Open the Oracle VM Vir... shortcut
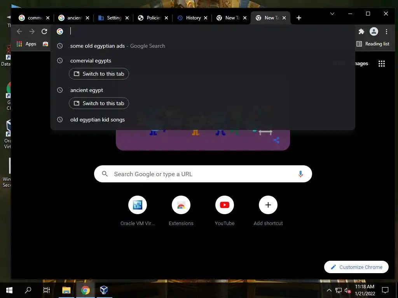 point(138,211)
